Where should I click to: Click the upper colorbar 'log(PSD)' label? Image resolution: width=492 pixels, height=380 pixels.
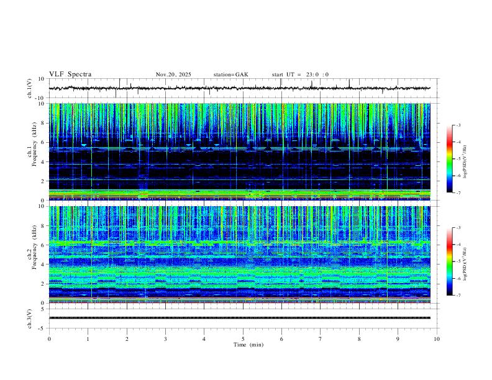click(465, 161)
